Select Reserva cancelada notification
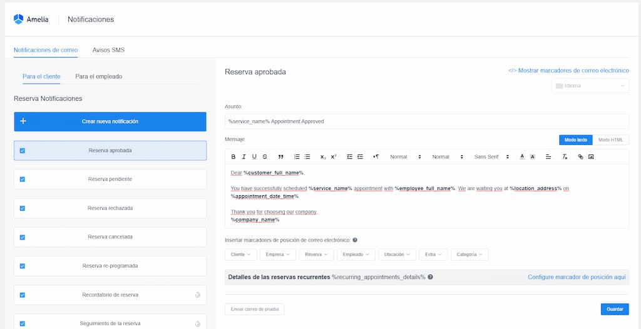The width and height of the screenshot is (641, 329). (110, 237)
